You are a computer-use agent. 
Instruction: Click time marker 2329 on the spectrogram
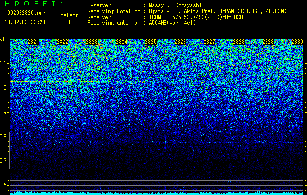pyautogui.click(x=268, y=42)
